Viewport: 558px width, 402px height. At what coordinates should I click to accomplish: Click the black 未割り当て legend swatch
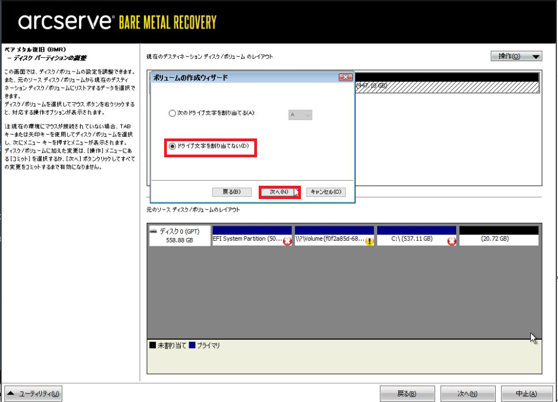pyautogui.click(x=152, y=345)
